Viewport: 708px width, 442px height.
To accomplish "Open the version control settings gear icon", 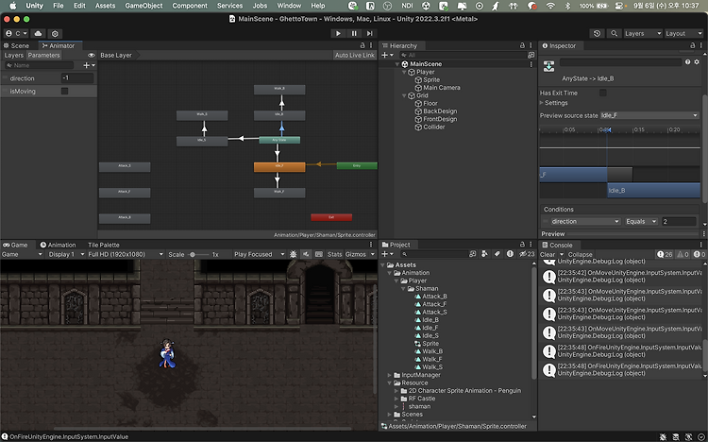I will tap(55, 33).
